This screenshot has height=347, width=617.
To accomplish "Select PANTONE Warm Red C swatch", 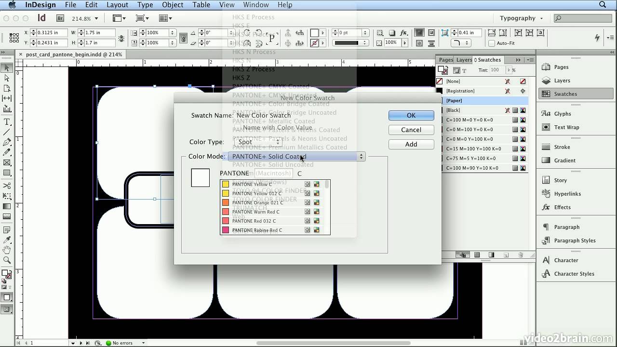I will click(x=272, y=212).
